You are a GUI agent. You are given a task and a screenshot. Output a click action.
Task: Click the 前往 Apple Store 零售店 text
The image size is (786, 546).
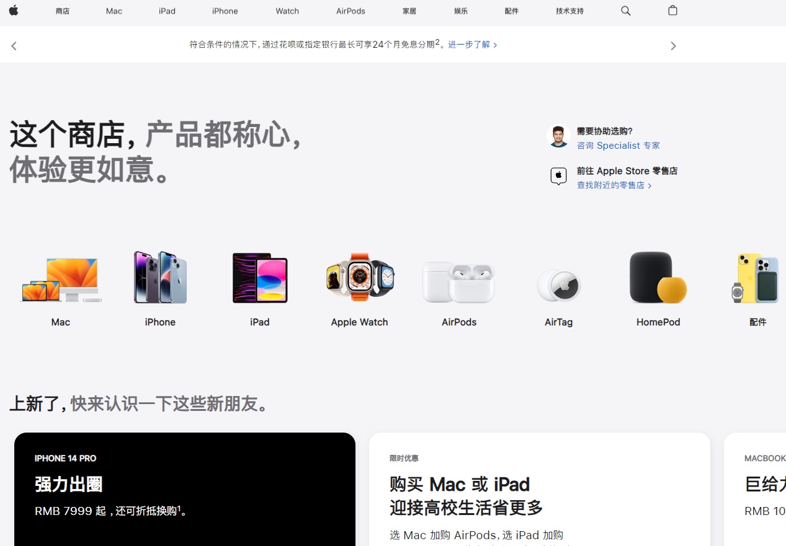click(627, 171)
